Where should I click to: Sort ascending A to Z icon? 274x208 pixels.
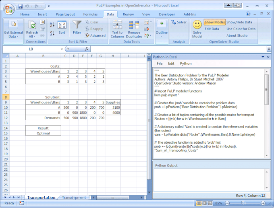[52, 25]
